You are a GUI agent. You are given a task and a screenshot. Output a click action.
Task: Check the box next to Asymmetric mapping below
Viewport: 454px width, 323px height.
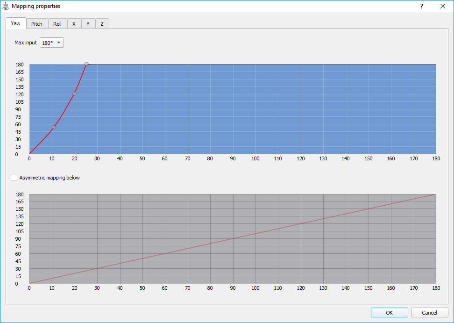tap(14, 178)
